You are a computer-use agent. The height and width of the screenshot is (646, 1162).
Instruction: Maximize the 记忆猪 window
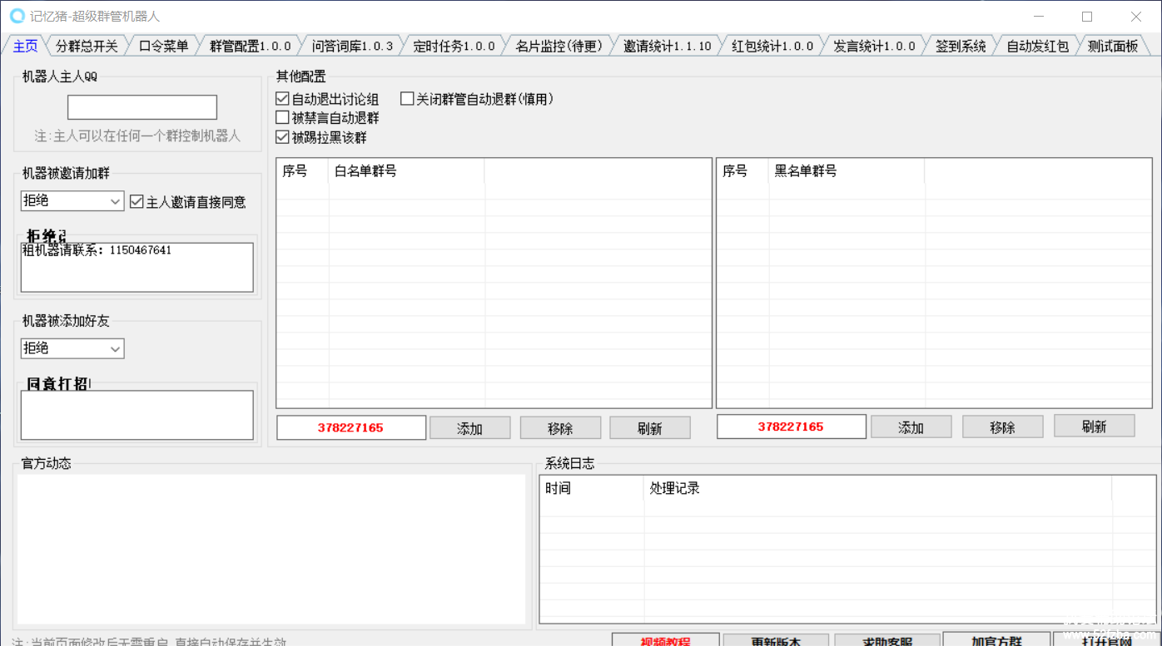click(x=1087, y=17)
